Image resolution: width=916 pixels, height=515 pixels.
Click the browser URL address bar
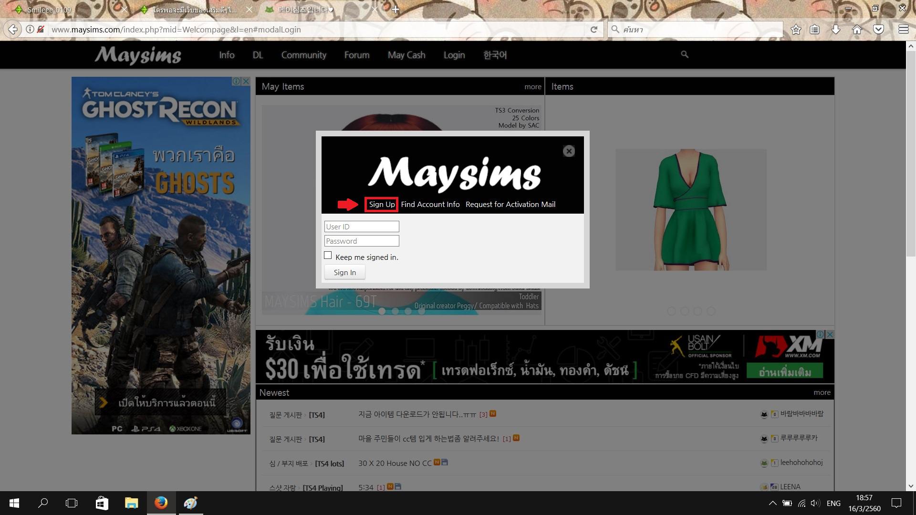click(315, 30)
